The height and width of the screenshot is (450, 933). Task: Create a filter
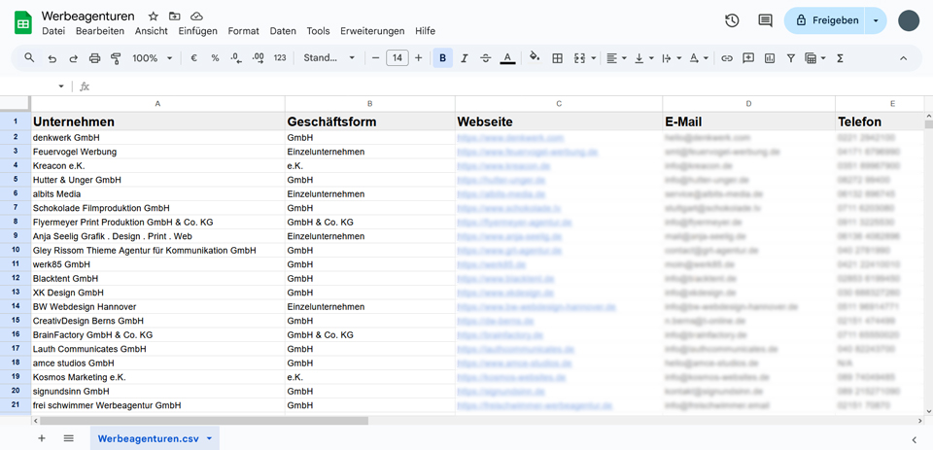pos(791,58)
